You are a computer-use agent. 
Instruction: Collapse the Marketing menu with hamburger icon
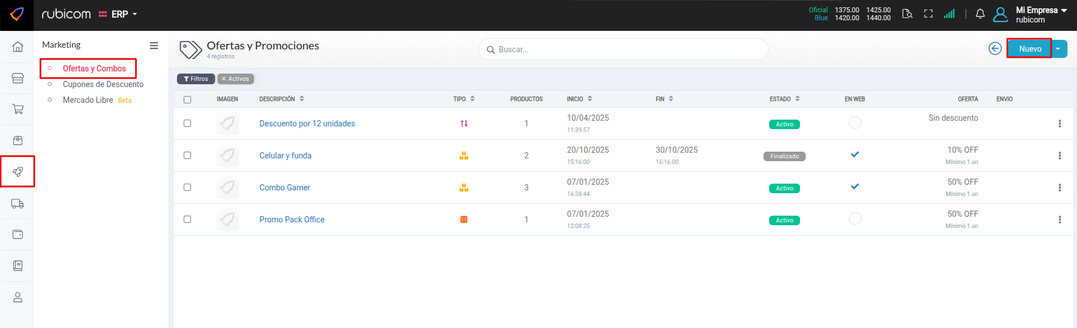tap(154, 45)
